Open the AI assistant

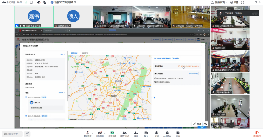click(x=167, y=134)
